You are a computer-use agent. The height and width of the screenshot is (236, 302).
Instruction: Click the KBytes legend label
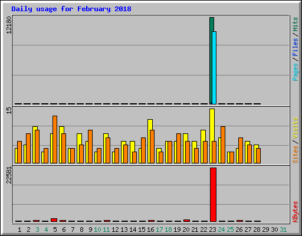click(296, 212)
